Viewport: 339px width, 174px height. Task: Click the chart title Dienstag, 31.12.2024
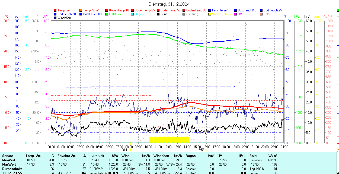169,4
